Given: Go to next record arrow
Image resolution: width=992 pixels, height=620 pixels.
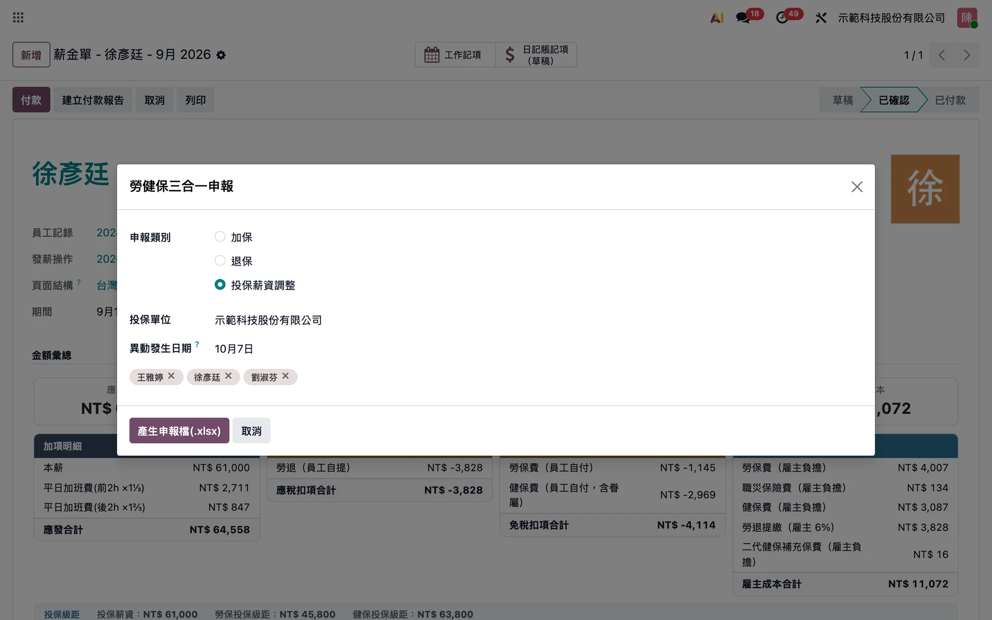Looking at the screenshot, I should pos(967,55).
